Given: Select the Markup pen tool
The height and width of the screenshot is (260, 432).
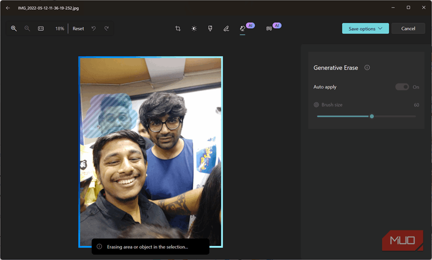Looking at the screenshot, I should tap(226, 29).
